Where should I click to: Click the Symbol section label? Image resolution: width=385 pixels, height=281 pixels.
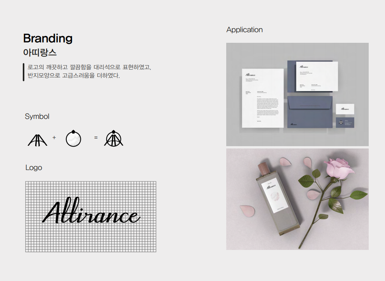click(37, 117)
